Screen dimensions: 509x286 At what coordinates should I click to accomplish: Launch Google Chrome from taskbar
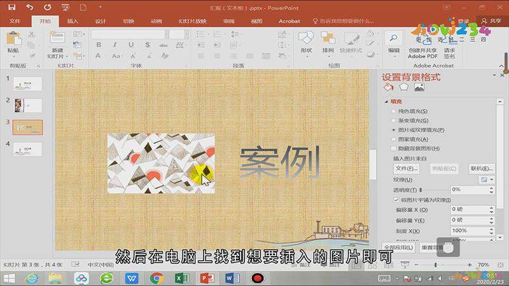[x=157, y=278]
